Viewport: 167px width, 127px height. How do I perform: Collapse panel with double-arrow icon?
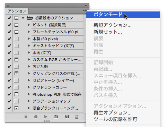[x=86, y=6]
